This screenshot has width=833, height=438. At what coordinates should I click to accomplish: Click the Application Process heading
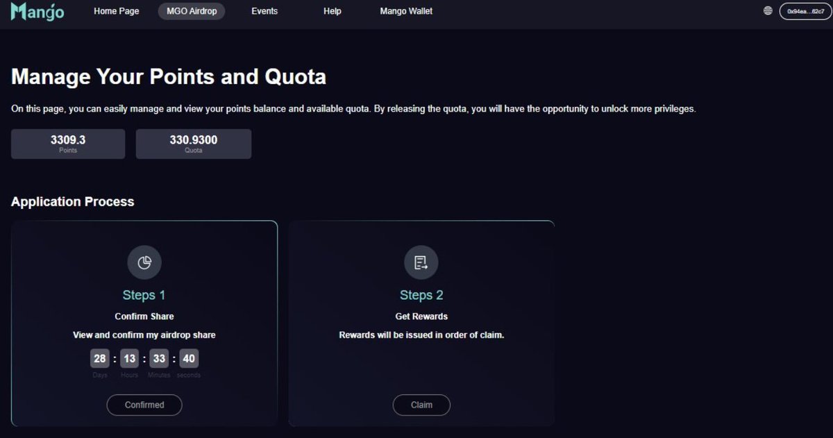(73, 202)
